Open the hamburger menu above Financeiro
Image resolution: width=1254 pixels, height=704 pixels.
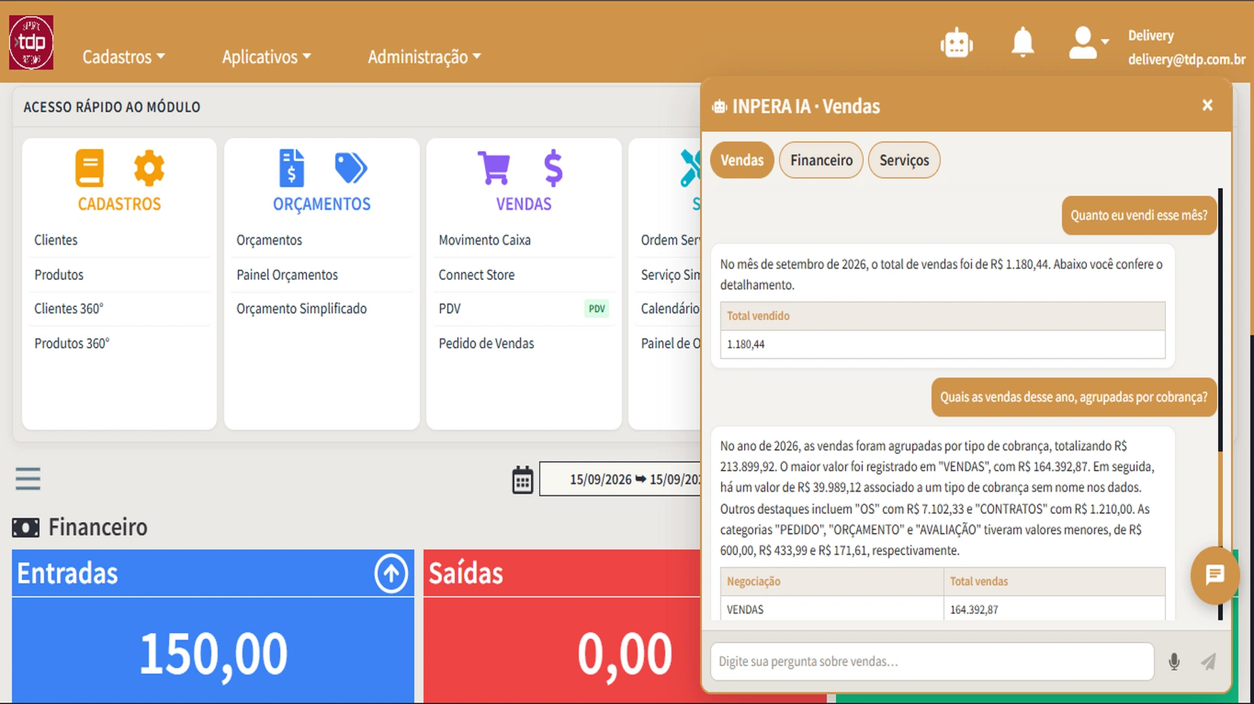coord(28,479)
